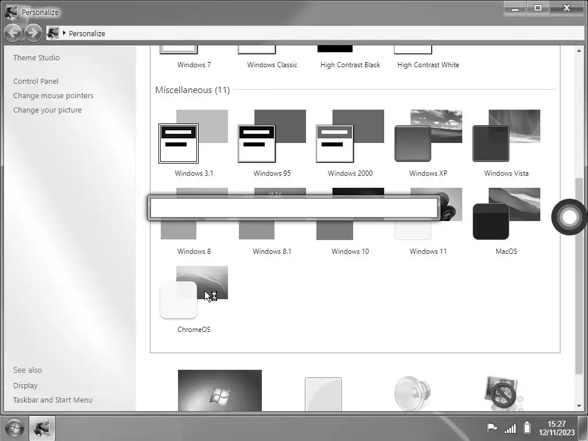The image size is (588, 441).
Task: Expand the address bar breadcrumb arrow
Action: click(64, 33)
